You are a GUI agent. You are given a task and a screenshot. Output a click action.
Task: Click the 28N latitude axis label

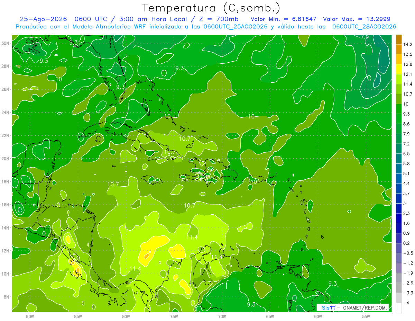tap(6, 66)
